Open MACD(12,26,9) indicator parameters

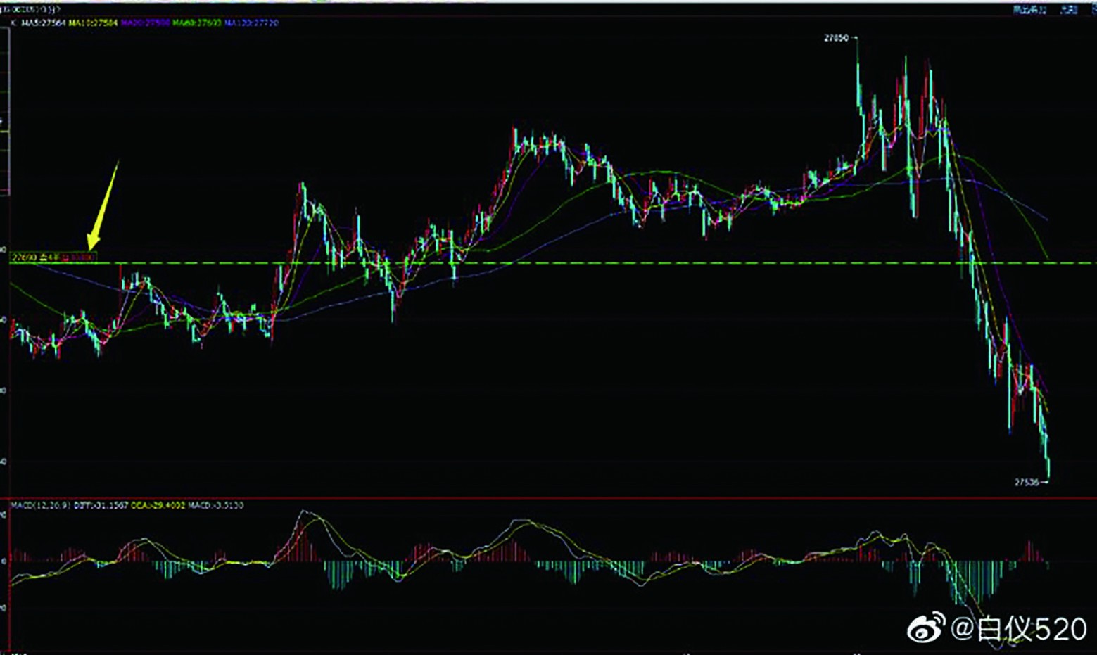pyautogui.click(x=39, y=505)
